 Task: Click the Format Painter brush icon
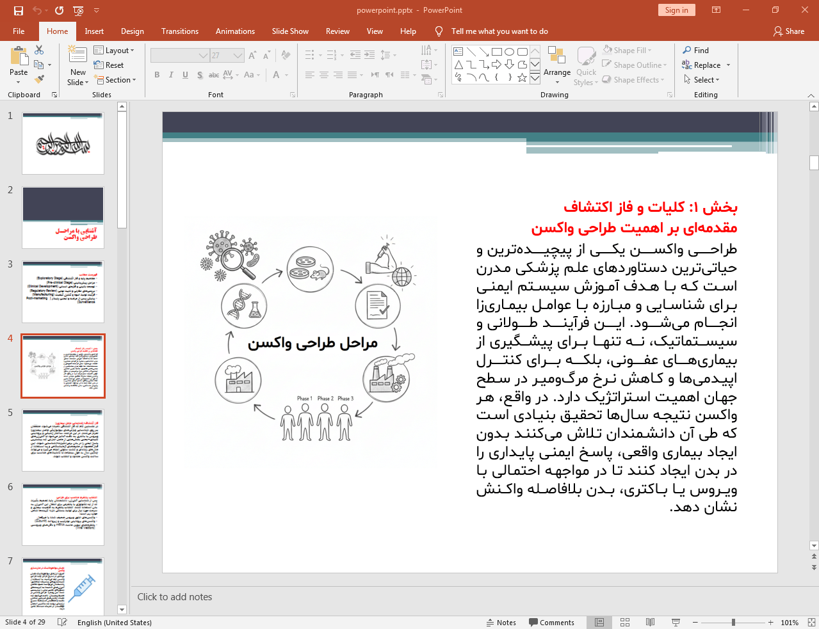(x=39, y=79)
